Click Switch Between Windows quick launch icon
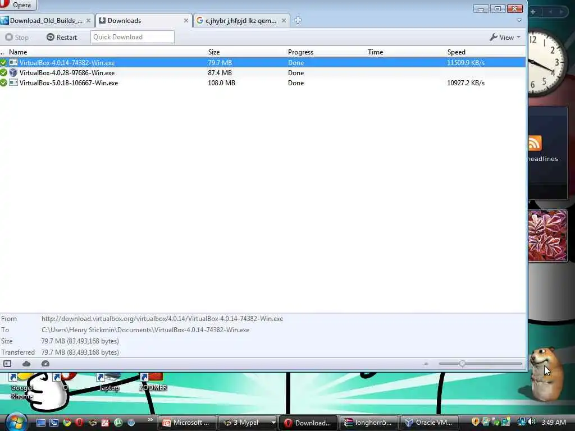The image size is (575, 431). pos(54,423)
